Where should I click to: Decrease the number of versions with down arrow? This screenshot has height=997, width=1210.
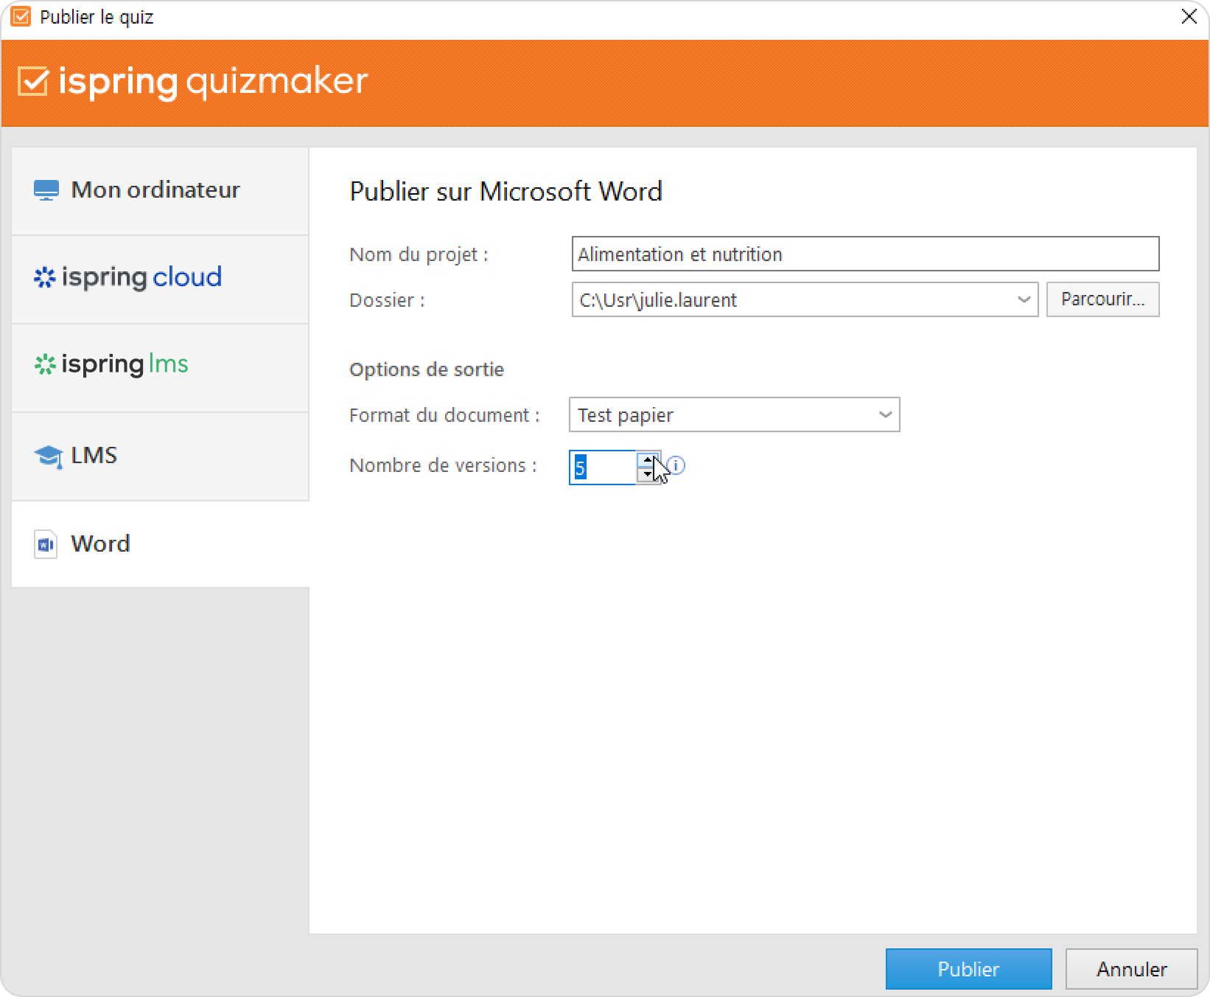[x=647, y=475]
